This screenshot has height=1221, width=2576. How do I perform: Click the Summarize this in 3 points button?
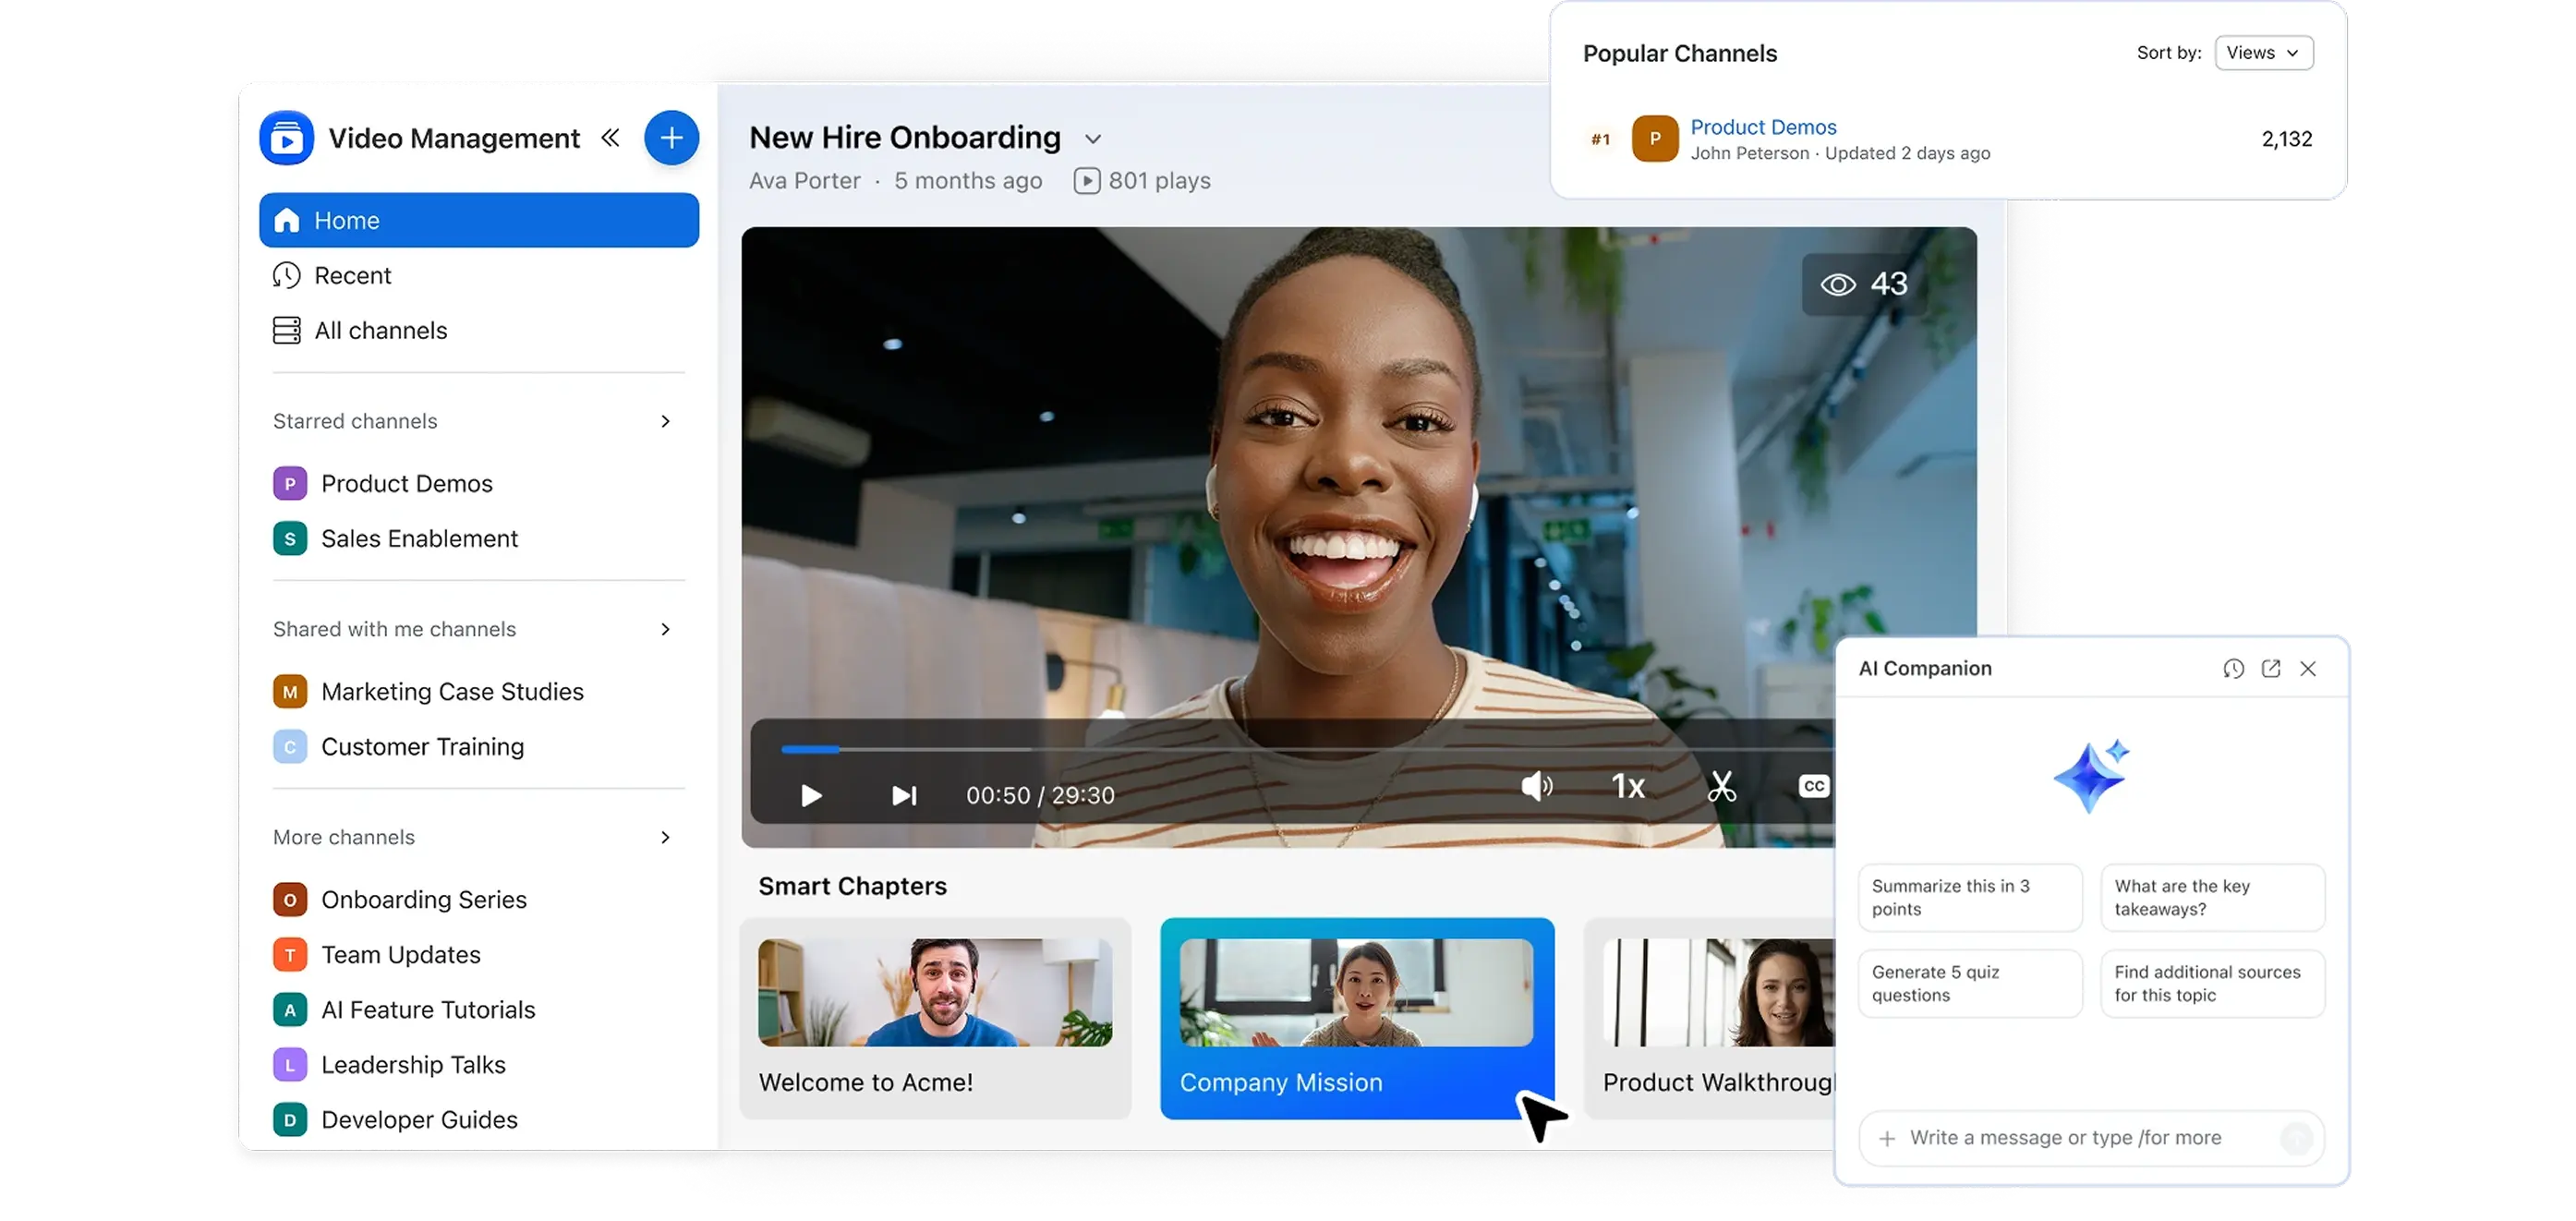1969,897
